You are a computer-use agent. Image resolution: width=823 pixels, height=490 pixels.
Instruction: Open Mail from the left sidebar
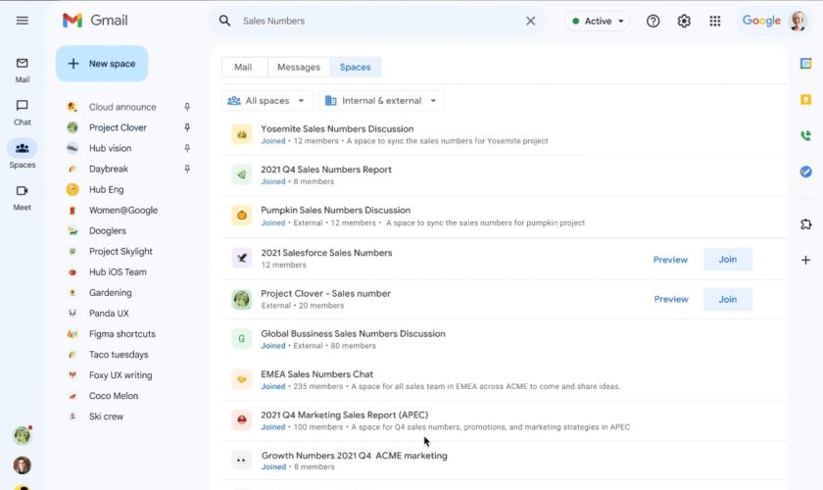tap(22, 69)
